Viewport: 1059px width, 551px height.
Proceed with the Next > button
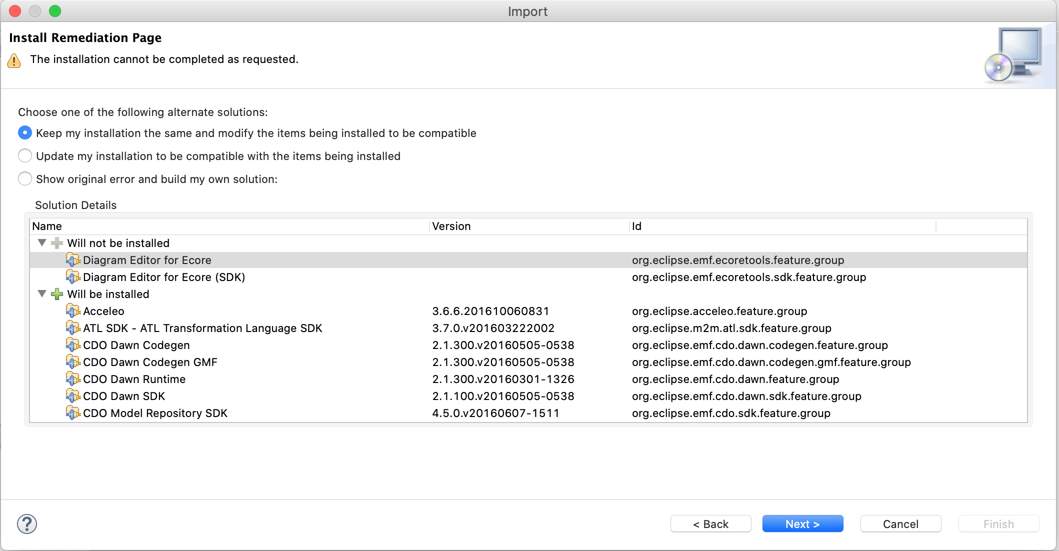pyautogui.click(x=802, y=524)
